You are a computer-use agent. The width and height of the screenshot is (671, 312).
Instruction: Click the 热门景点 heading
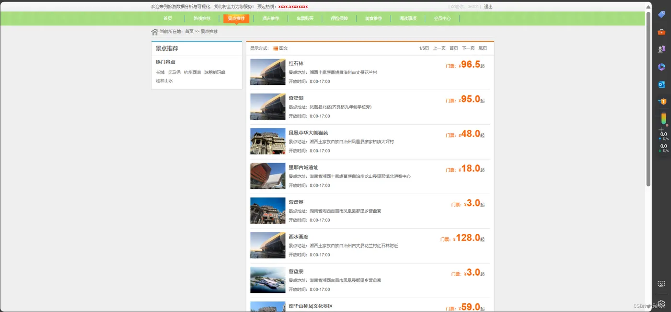tap(165, 62)
